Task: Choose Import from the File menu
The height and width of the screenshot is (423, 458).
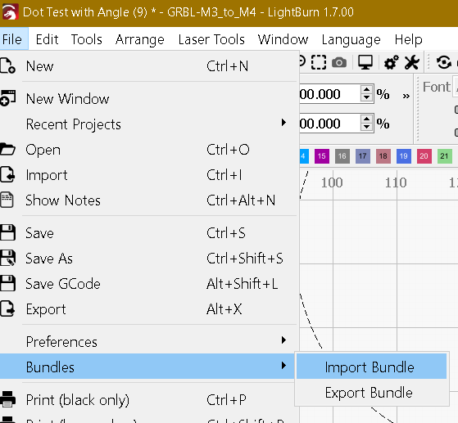Action: tap(150, 175)
